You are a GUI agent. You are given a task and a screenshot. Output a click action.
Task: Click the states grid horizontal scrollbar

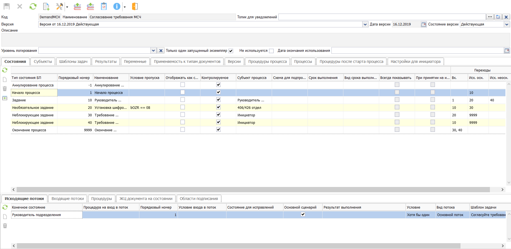pyautogui.click(x=253, y=190)
